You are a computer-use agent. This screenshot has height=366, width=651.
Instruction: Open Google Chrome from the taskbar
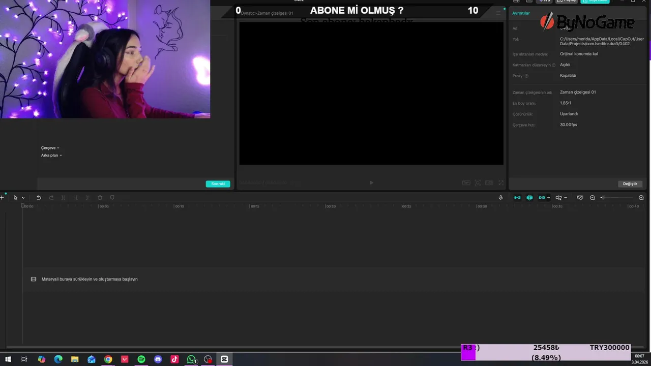108,359
